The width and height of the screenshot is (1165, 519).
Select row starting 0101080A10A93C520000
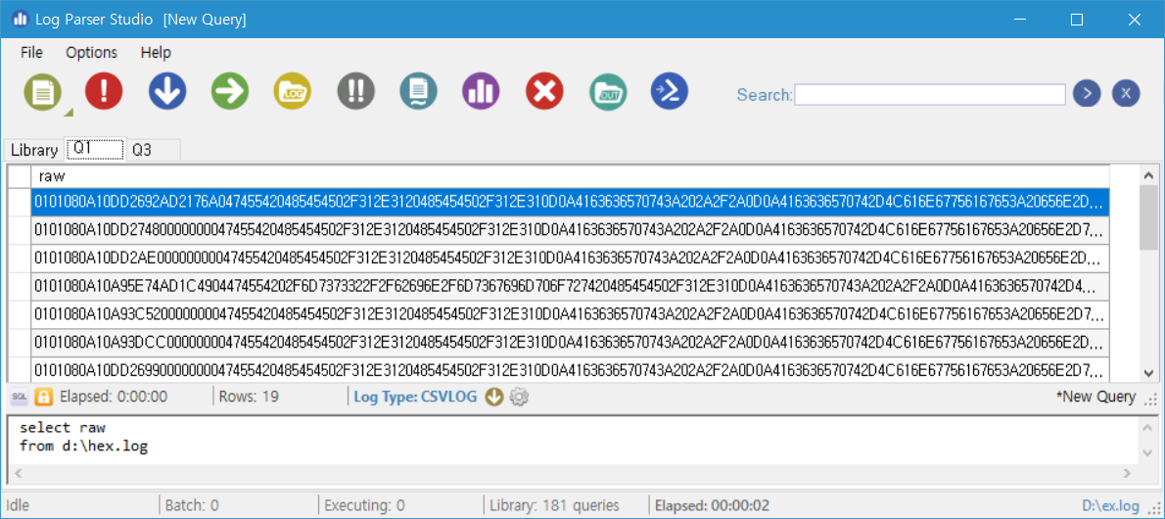[570, 313]
